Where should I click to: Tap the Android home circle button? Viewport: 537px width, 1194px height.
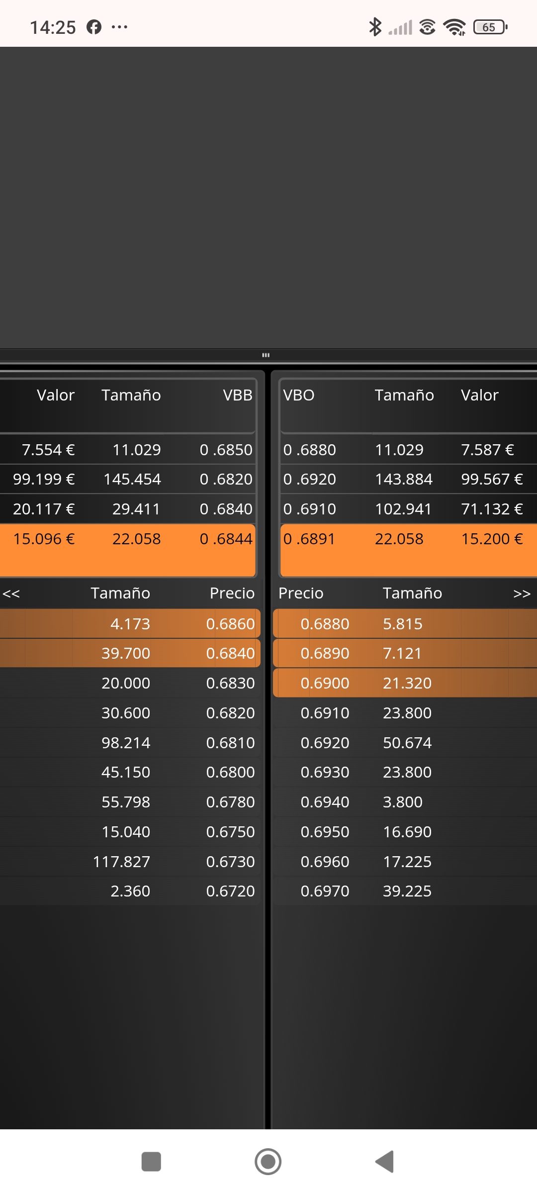(268, 1162)
